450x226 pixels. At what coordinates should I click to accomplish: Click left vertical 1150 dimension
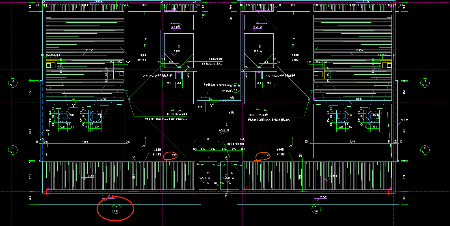point(30,92)
